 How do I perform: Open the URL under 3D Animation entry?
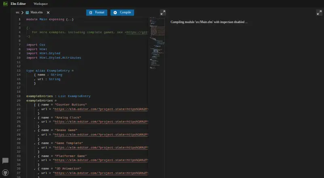101,173
